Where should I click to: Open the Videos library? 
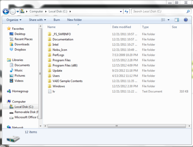pyautogui.click(x=19, y=81)
